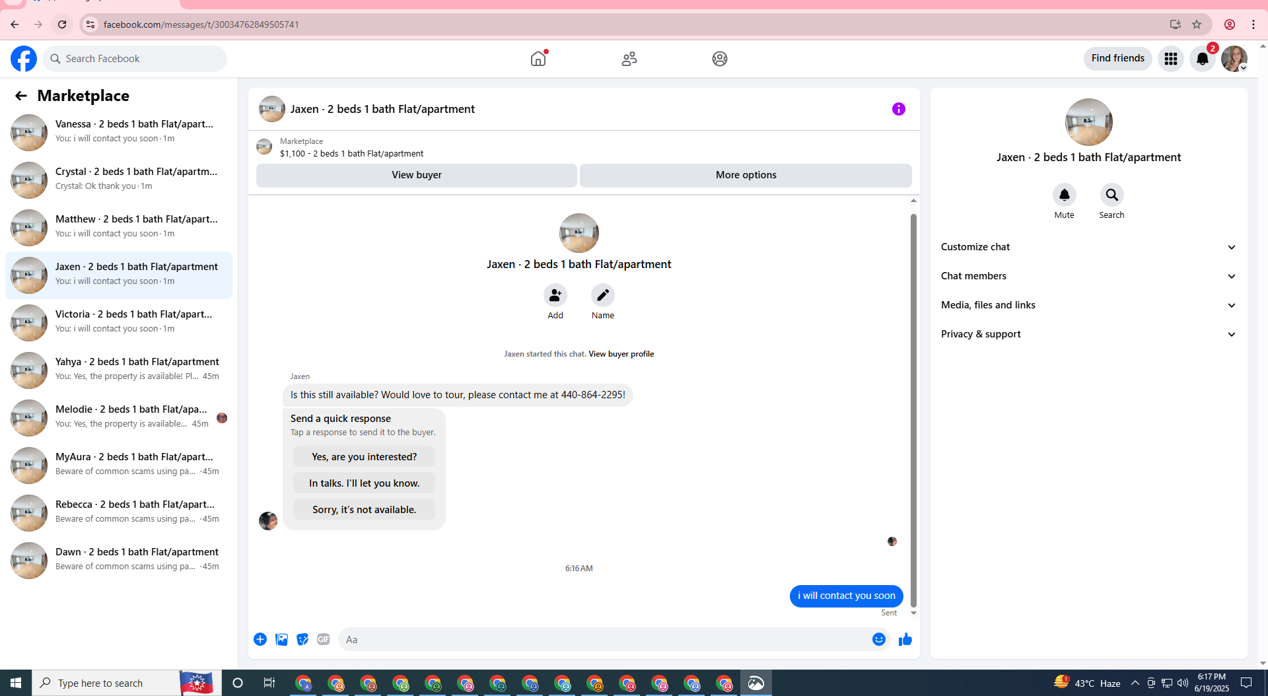Send quick reply "Sorry, it's not available."
This screenshot has width=1268, height=696.
[365, 510]
